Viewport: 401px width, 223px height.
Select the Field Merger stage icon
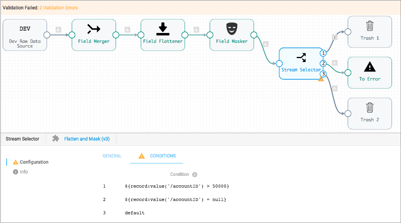pyautogui.click(x=94, y=29)
